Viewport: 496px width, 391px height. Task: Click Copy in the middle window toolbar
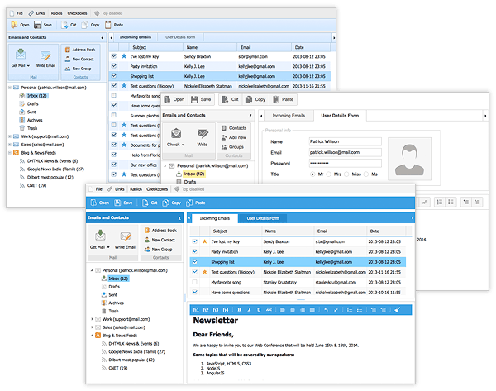coord(255,99)
